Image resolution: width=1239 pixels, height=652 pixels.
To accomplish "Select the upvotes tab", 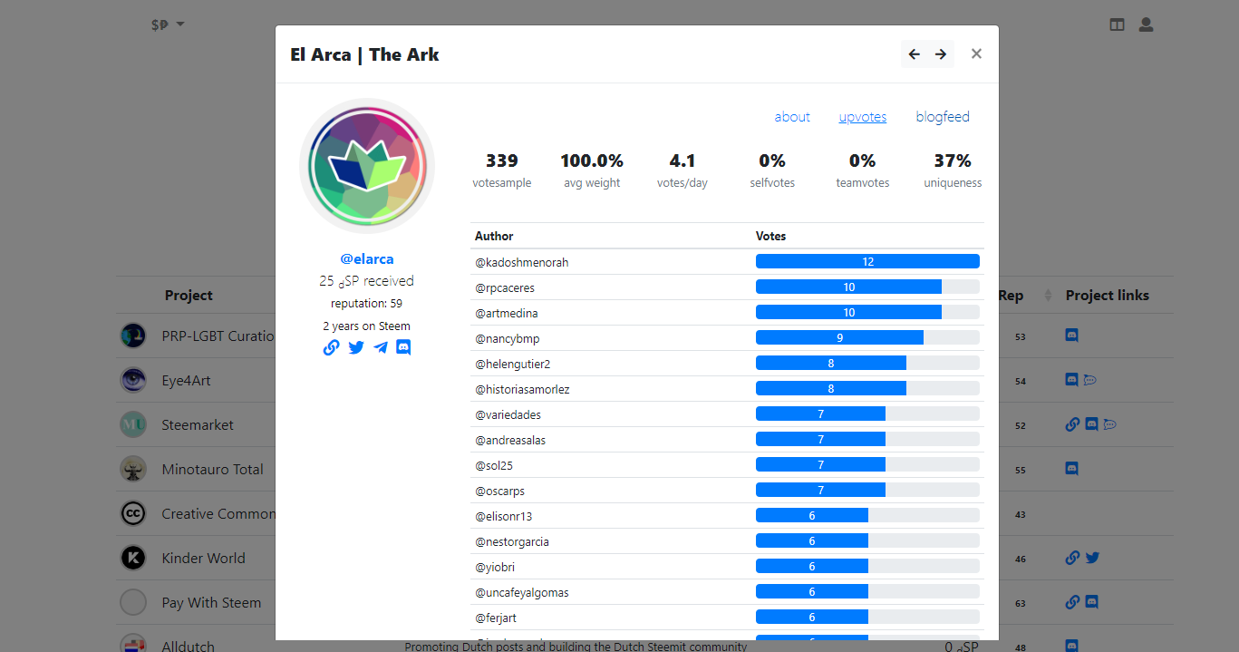I will click(863, 117).
